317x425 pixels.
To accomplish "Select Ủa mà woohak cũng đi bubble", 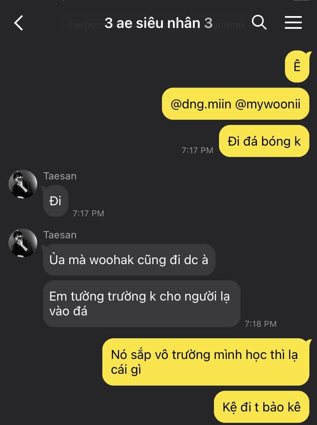I will pyautogui.click(x=129, y=259).
